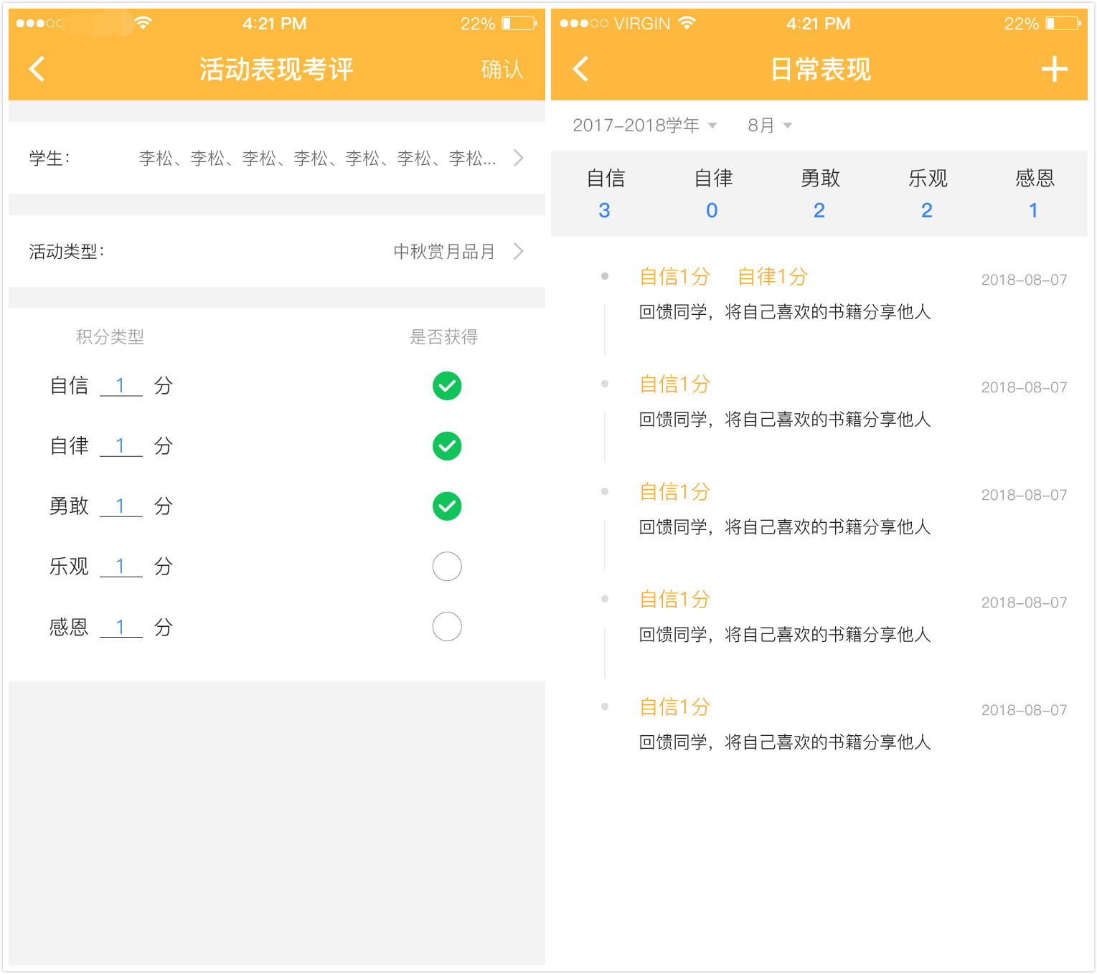Edit the 感恩 score field

[121, 627]
